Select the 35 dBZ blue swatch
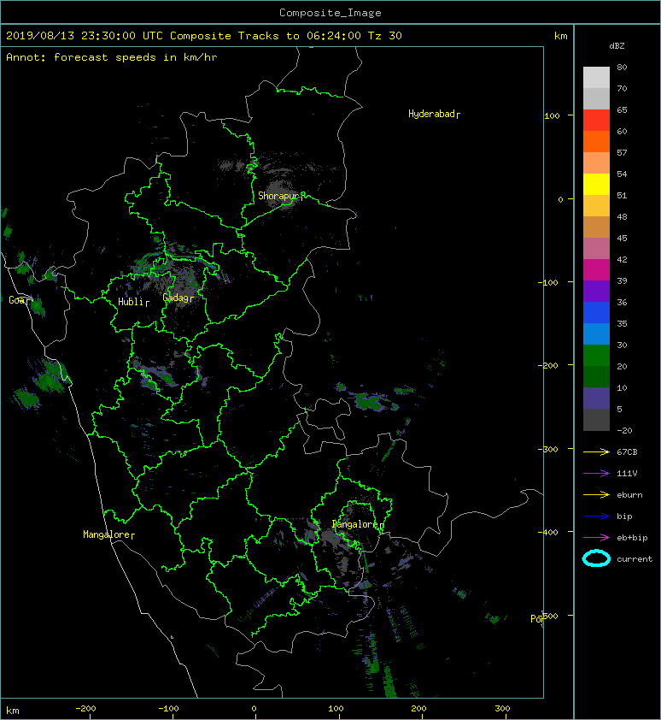Screen dimensions: 661x720 [596, 312]
